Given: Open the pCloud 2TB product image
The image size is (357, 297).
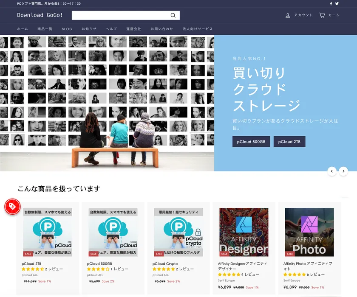Looking at the screenshot, I should [x=48, y=232].
